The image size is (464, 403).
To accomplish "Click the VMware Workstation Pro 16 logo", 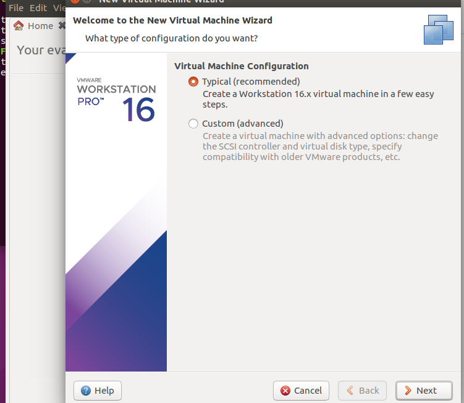I will (116, 100).
